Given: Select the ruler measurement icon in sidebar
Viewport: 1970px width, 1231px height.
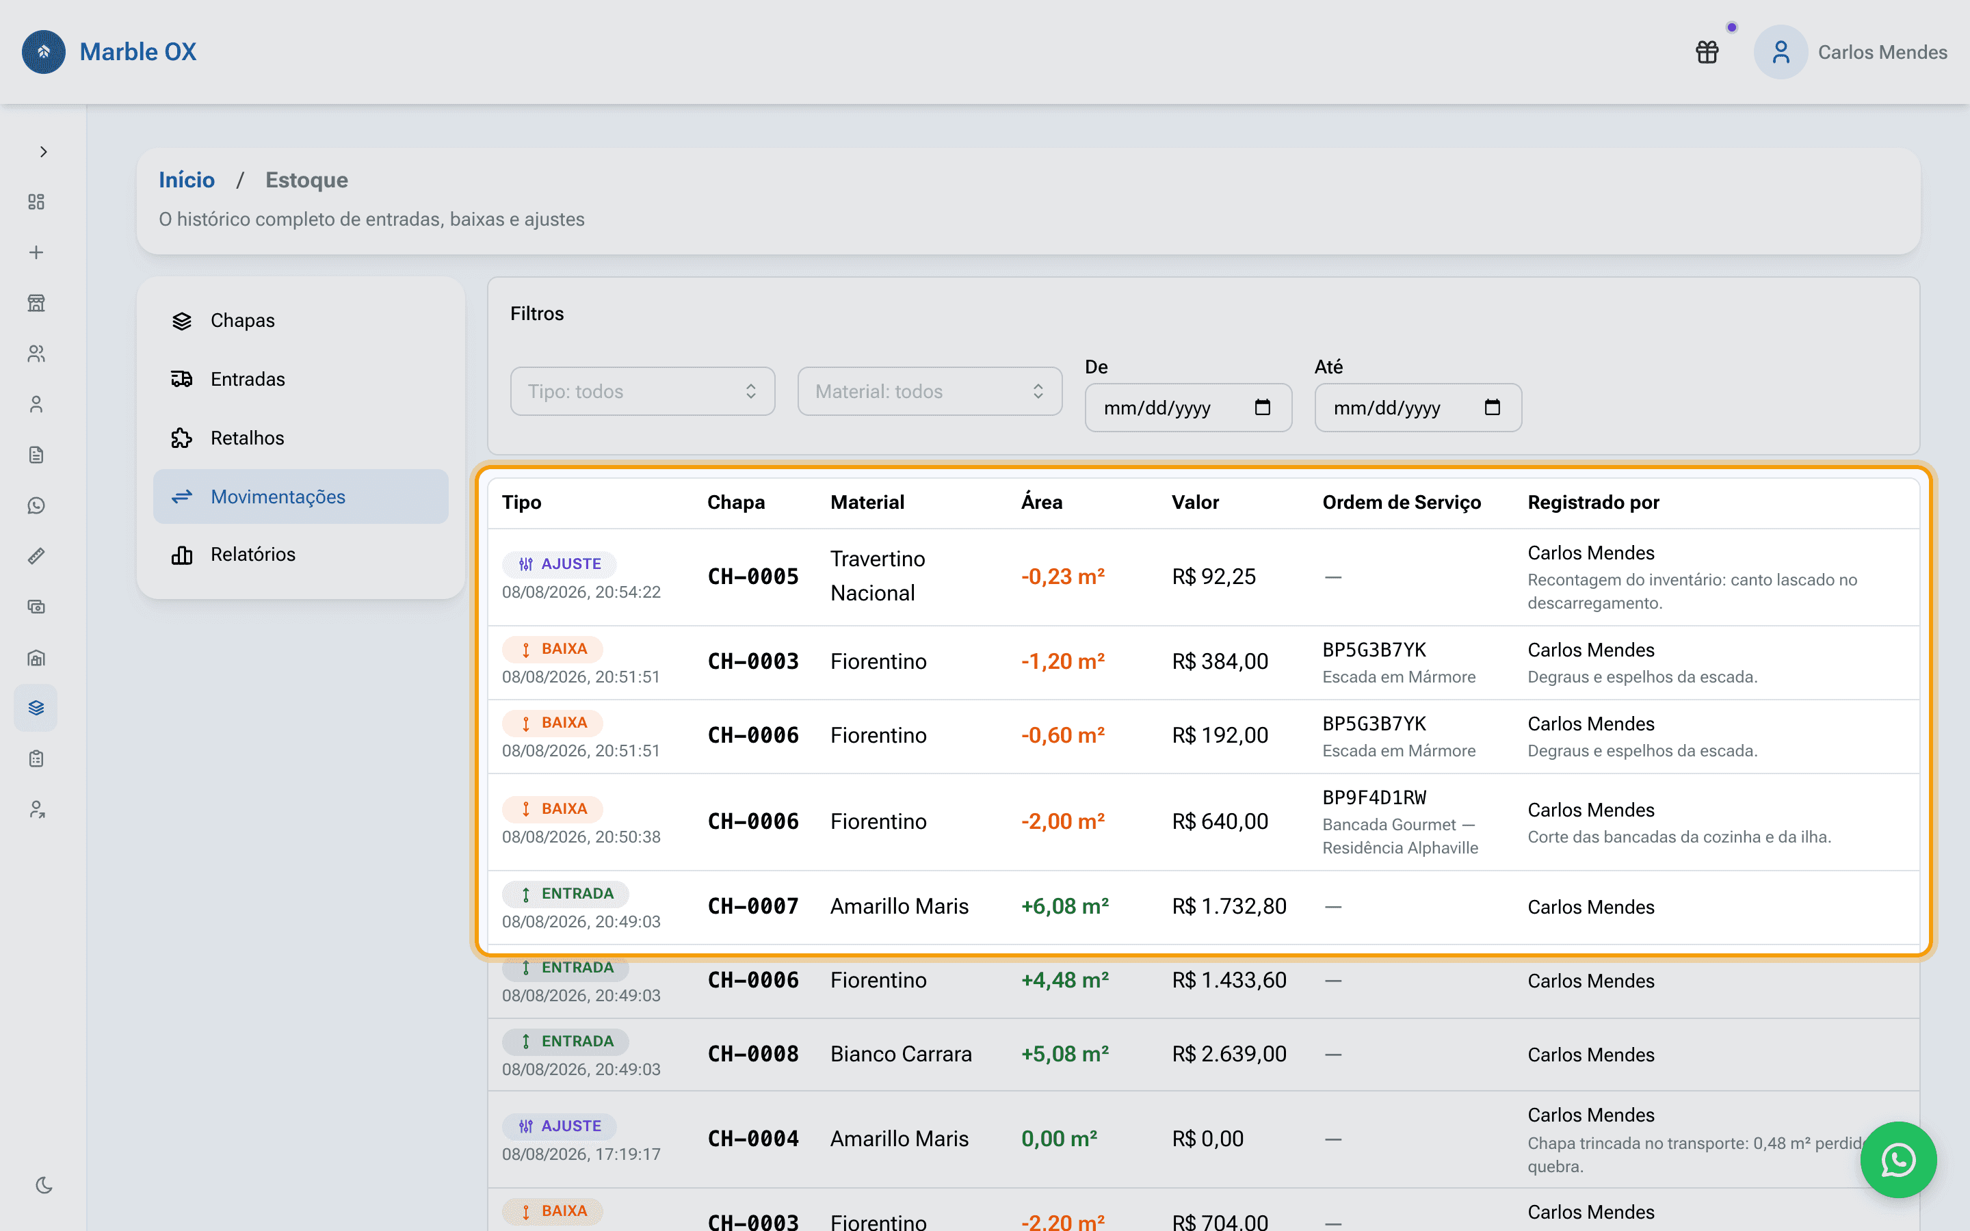Looking at the screenshot, I should [36, 556].
